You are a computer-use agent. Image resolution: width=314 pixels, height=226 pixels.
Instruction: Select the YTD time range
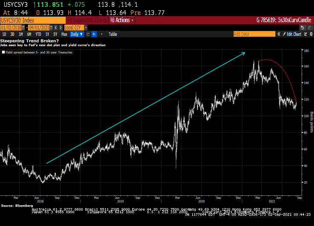click(x=38, y=34)
